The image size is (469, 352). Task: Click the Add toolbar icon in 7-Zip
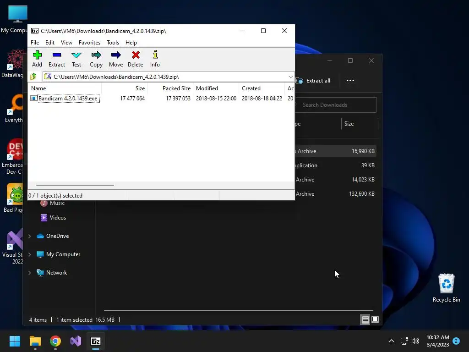pyautogui.click(x=37, y=59)
